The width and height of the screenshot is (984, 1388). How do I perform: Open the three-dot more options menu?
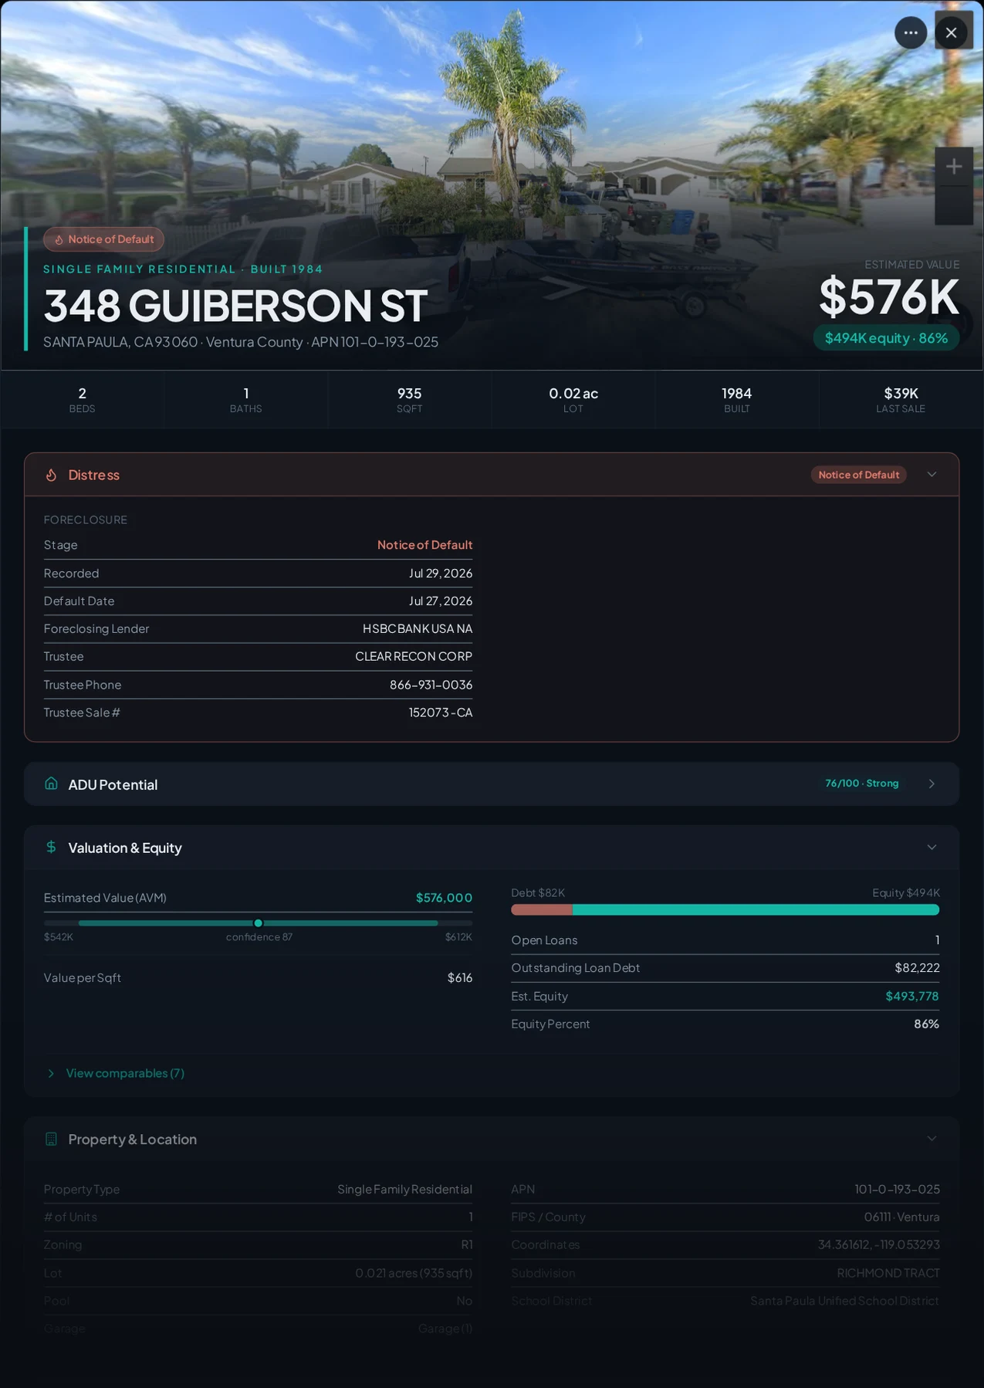[911, 32]
